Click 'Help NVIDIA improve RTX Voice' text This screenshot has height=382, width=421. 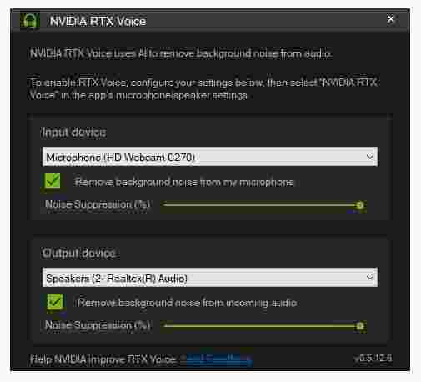tap(103, 359)
